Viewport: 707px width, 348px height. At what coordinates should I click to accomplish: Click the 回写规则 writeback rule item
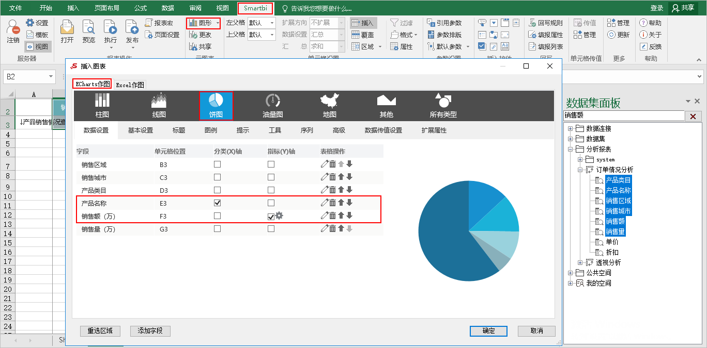point(546,23)
